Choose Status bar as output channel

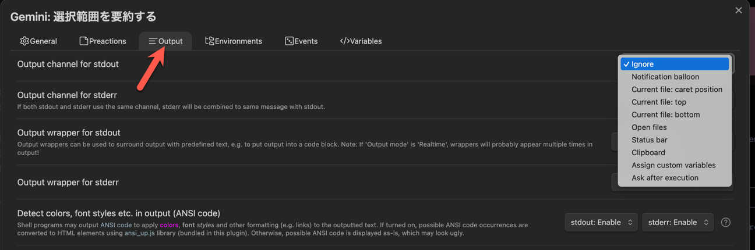point(649,140)
